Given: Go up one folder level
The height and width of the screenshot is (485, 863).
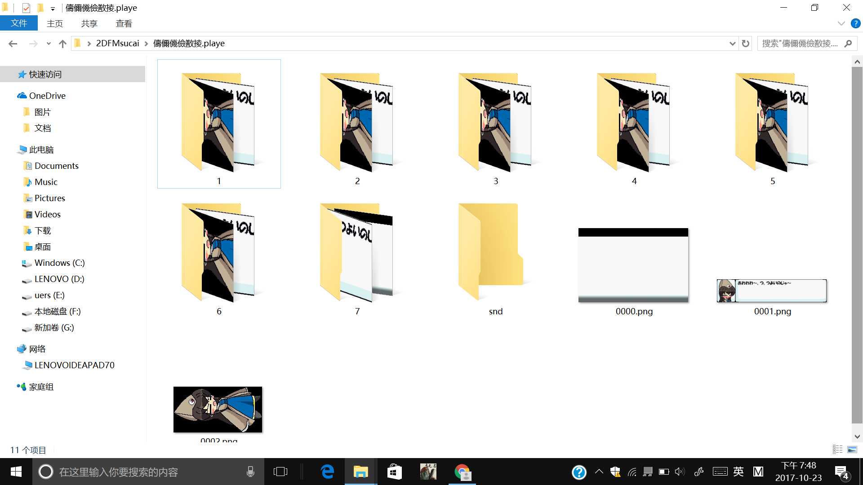Looking at the screenshot, I should click(x=62, y=44).
